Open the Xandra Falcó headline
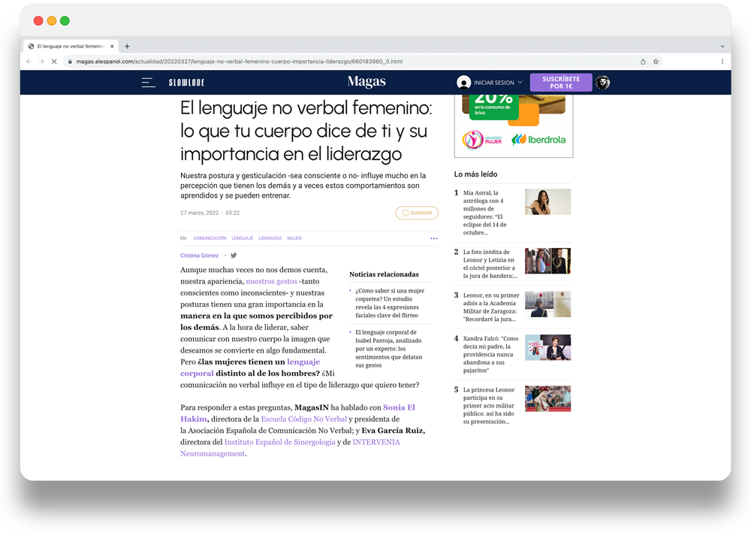Viewport: 751px width, 539px height. point(490,354)
